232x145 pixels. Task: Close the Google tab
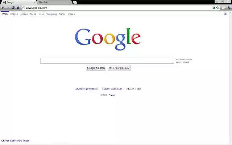[34, 3]
